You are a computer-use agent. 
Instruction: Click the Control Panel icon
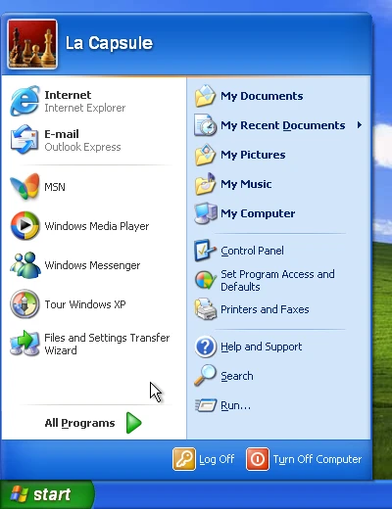point(205,251)
